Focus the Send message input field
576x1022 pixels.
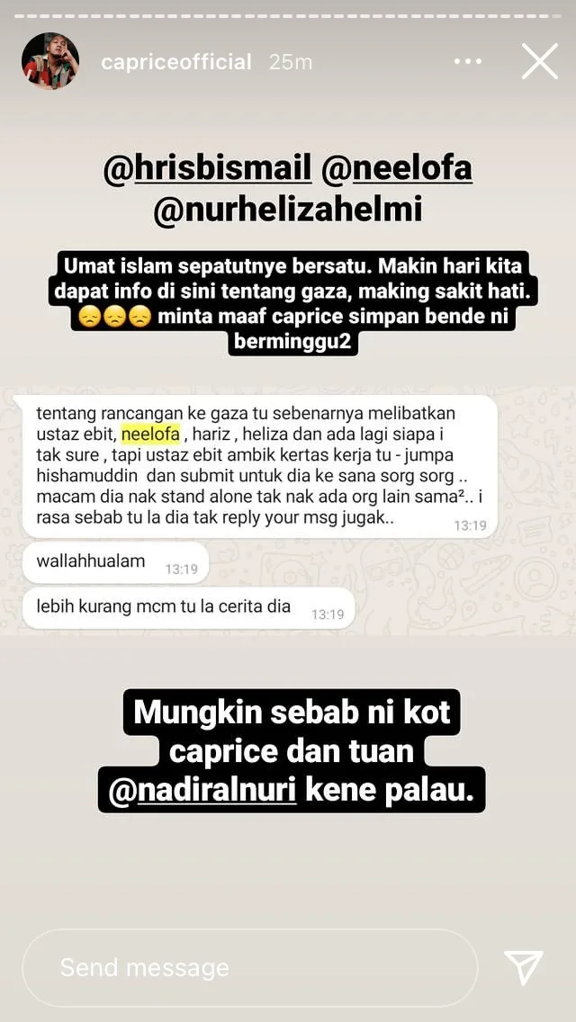point(250,968)
